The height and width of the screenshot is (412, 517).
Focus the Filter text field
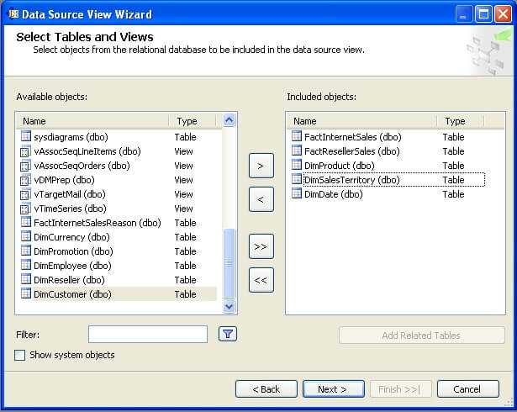click(147, 335)
